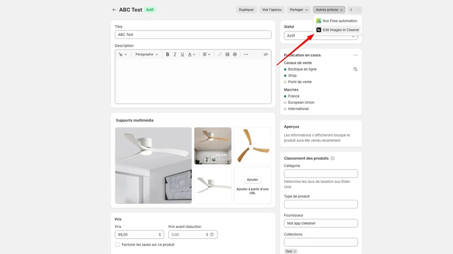Toggle italic formatting in description editor
Viewport: 453px width, 254px height.
pyautogui.click(x=175, y=54)
